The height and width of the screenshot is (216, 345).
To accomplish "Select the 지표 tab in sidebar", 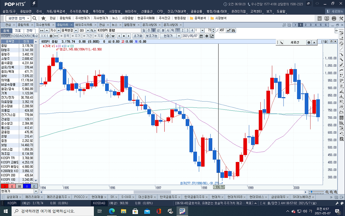I will [x=18, y=31].
